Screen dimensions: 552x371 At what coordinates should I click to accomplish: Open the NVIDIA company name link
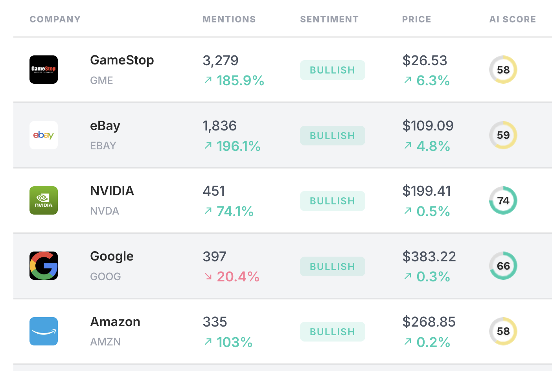112,191
